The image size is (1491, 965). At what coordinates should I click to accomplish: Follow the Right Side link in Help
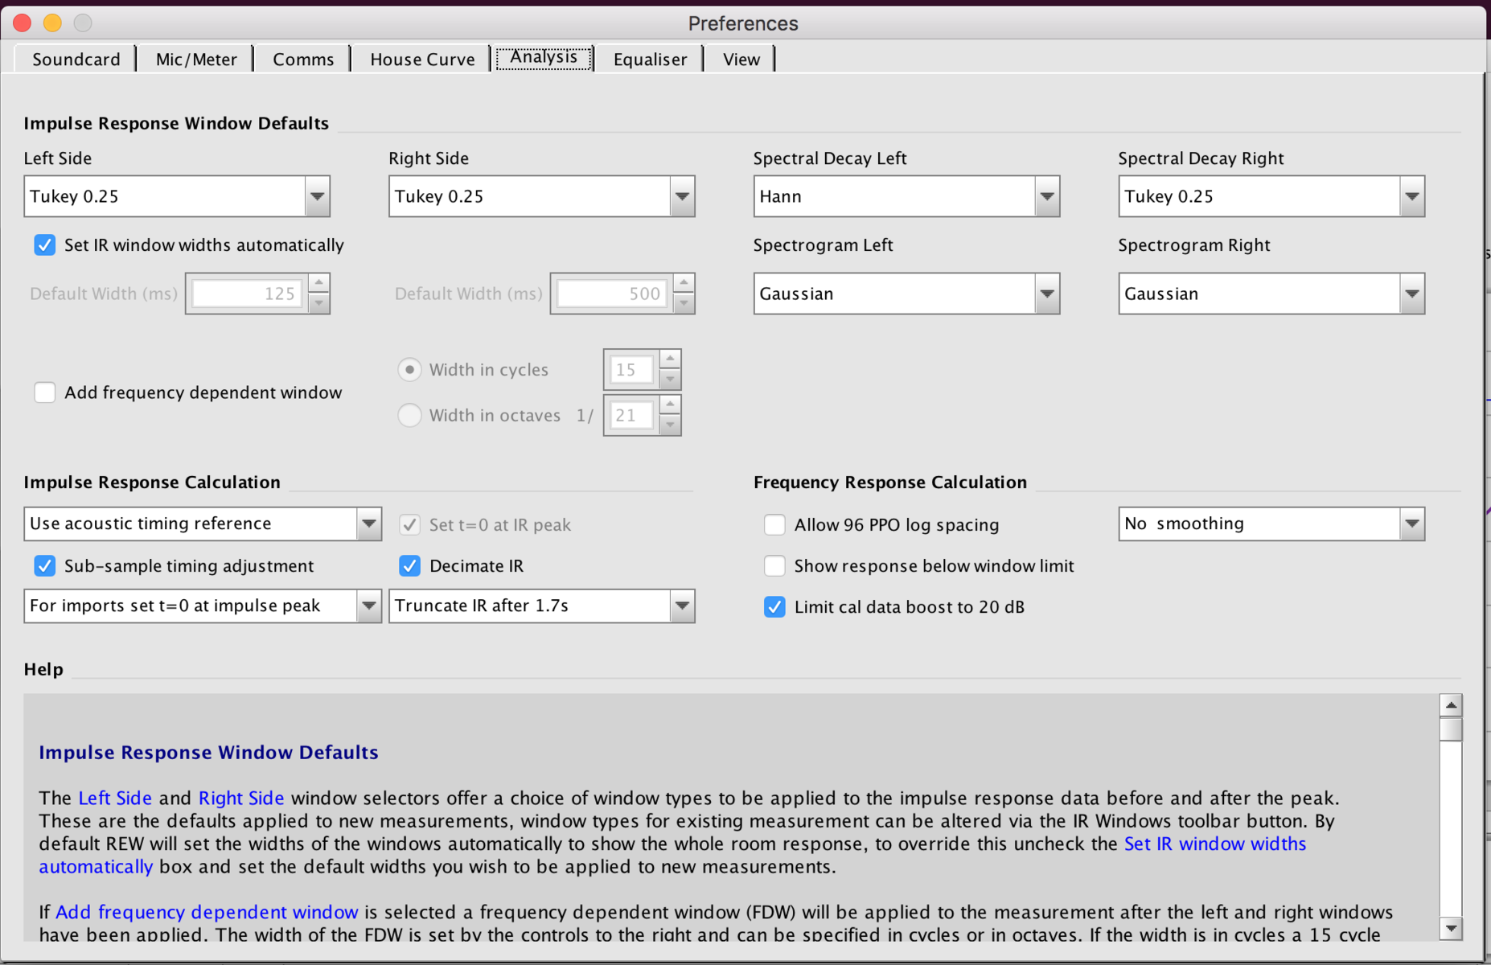(x=241, y=798)
